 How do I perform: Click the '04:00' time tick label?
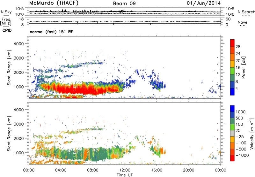(x=61, y=170)
